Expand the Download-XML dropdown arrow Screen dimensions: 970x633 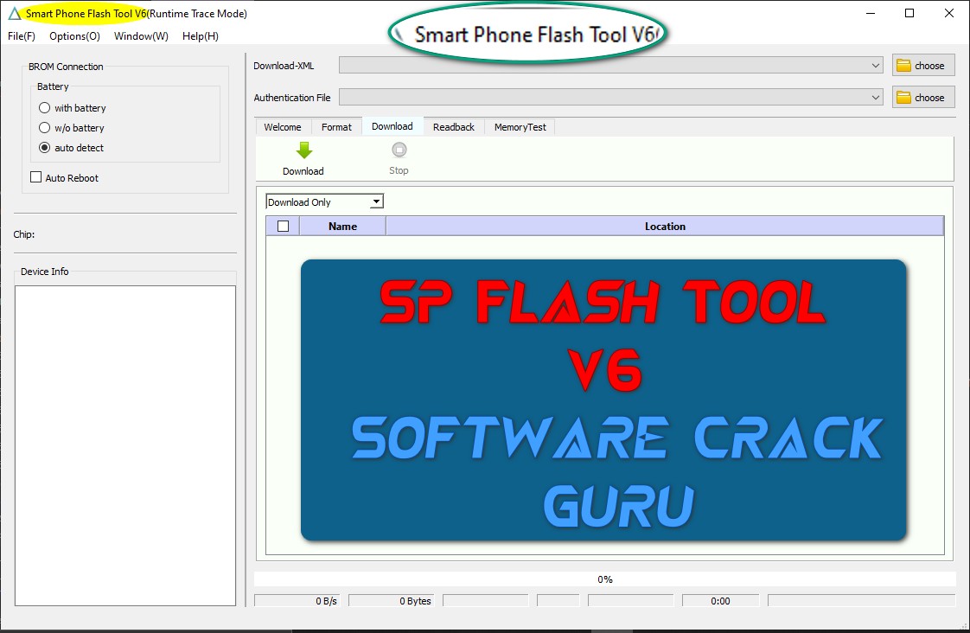(876, 66)
